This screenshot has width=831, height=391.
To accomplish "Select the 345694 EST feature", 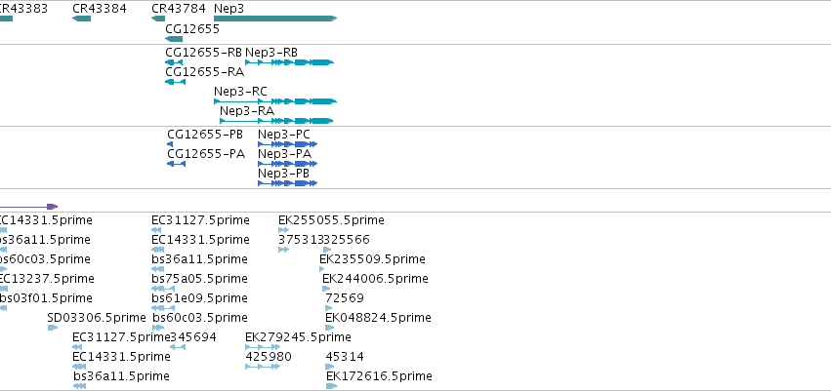I will (178, 347).
